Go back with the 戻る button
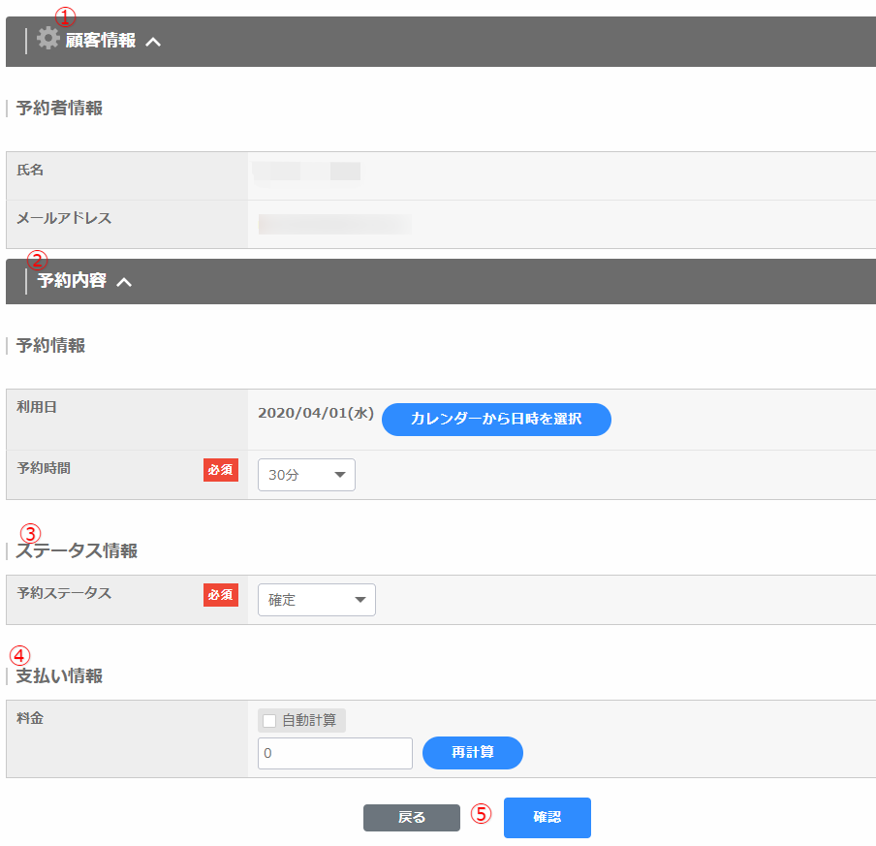 point(412,818)
